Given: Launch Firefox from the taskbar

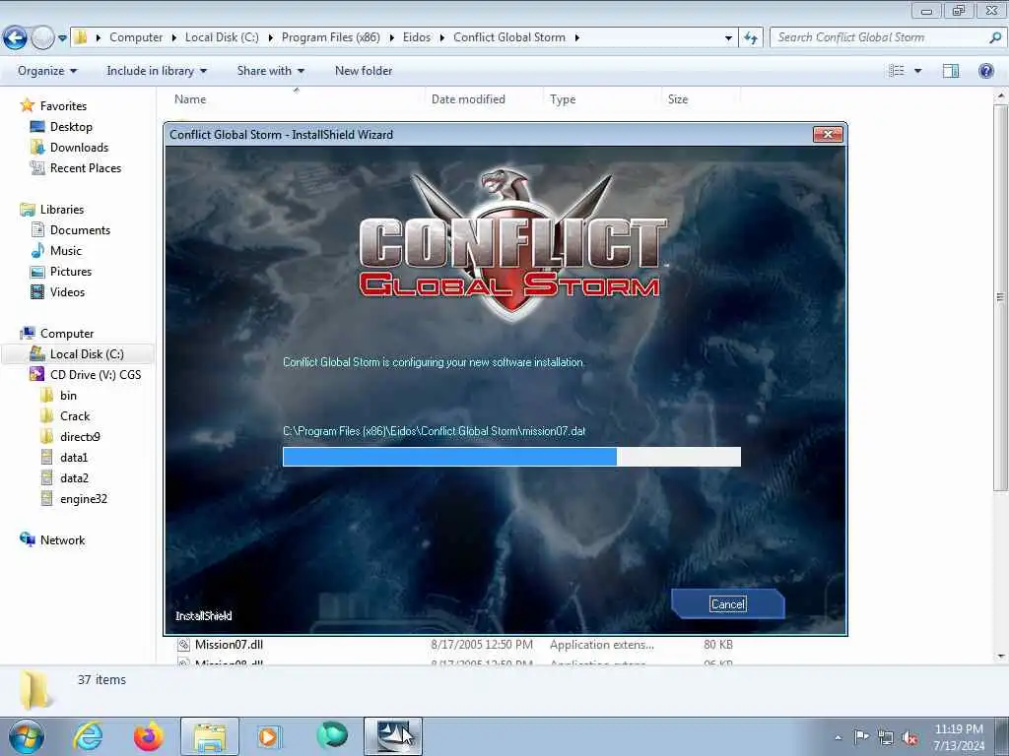Looking at the screenshot, I should tap(149, 736).
